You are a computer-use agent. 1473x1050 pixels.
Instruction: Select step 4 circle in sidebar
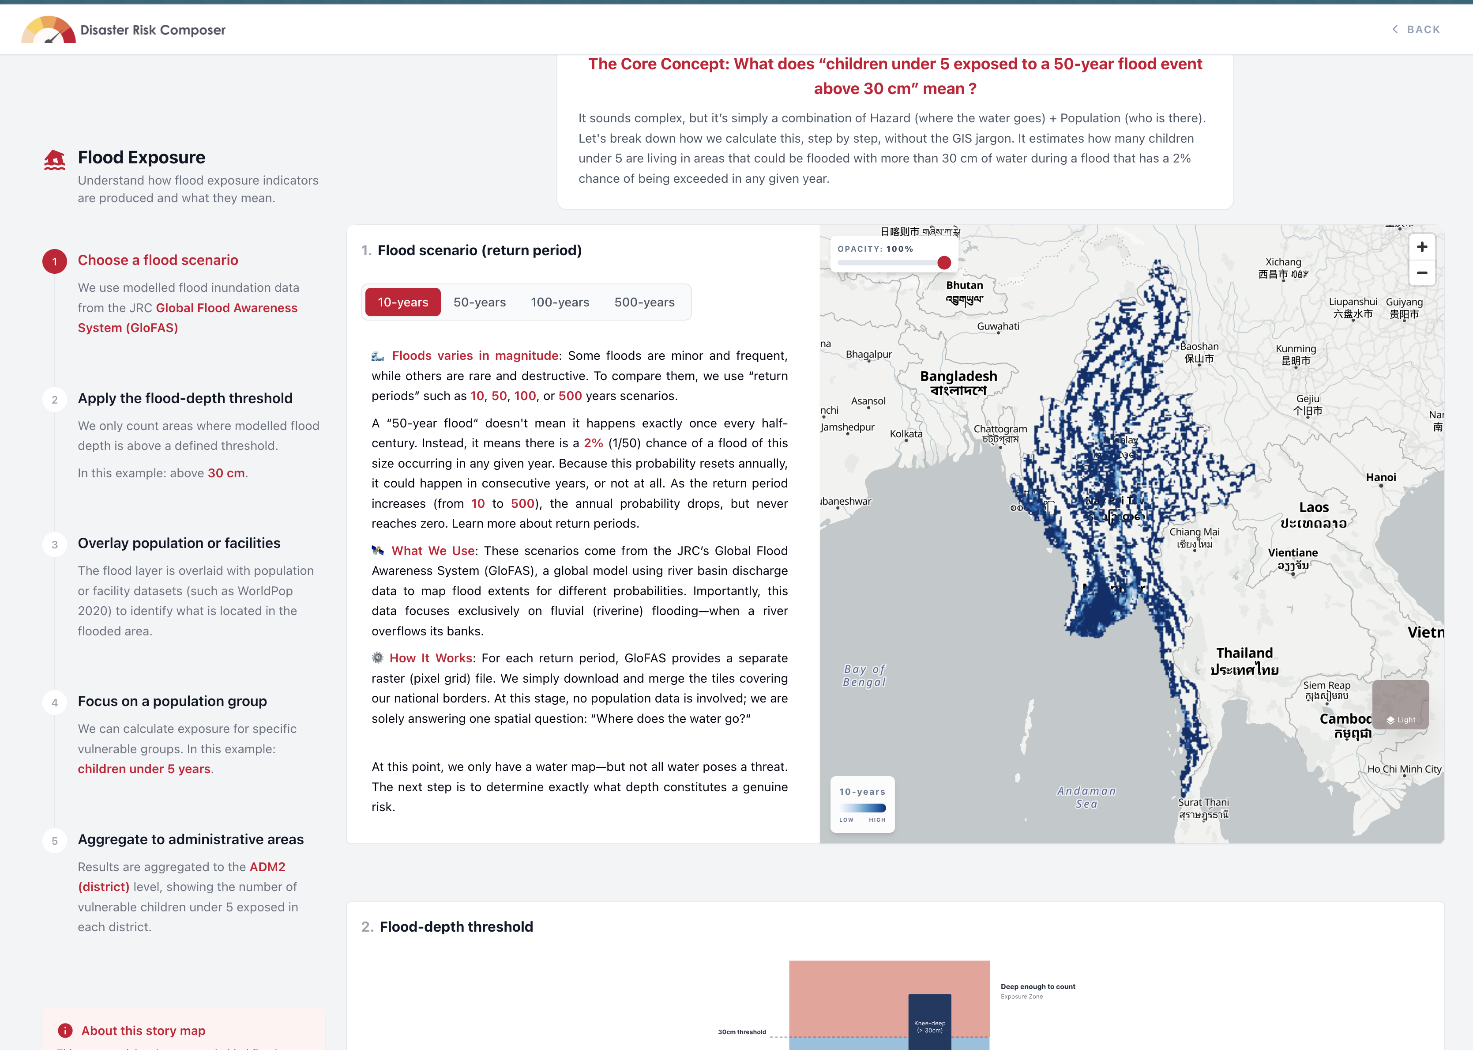(x=55, y=702)
